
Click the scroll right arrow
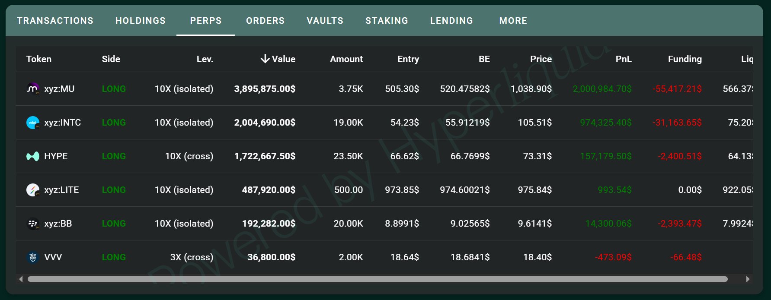pos(748,279)
